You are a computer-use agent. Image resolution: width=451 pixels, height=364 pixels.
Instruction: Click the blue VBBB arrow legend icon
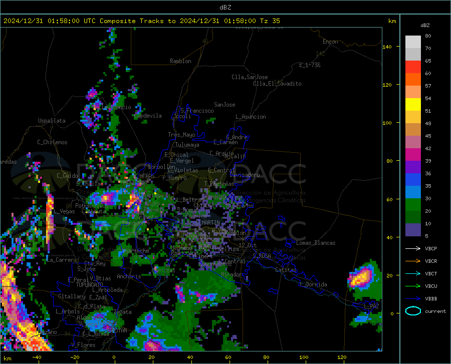[x=413, y=299]
